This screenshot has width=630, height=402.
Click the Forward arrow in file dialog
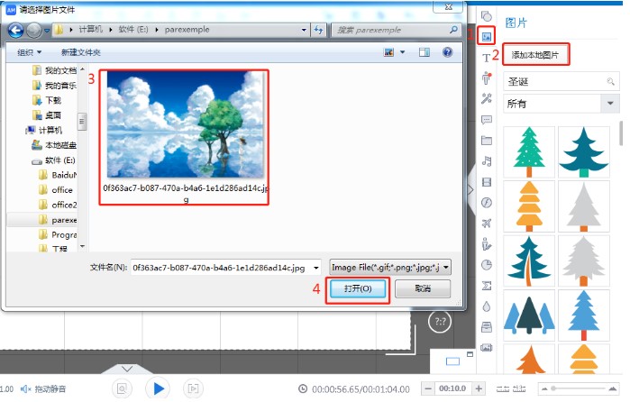click(34, 30)
